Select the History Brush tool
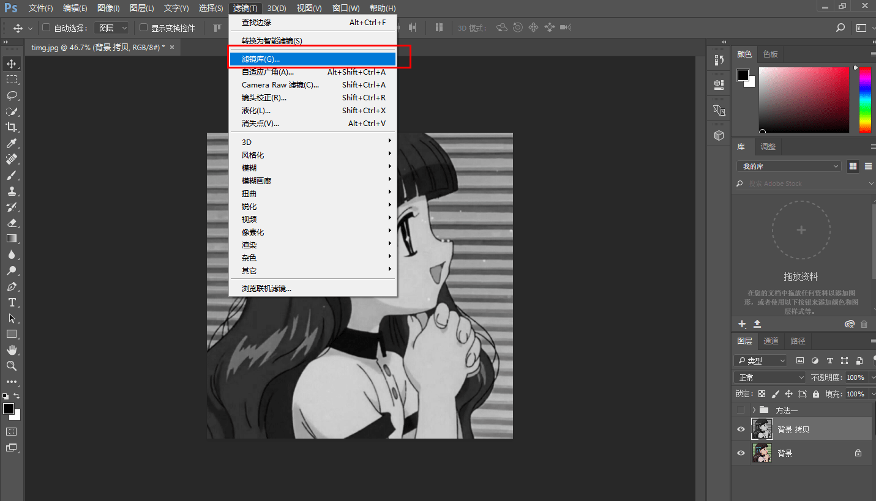Screen dimensions: 876x501 click(x=12, y=207)
